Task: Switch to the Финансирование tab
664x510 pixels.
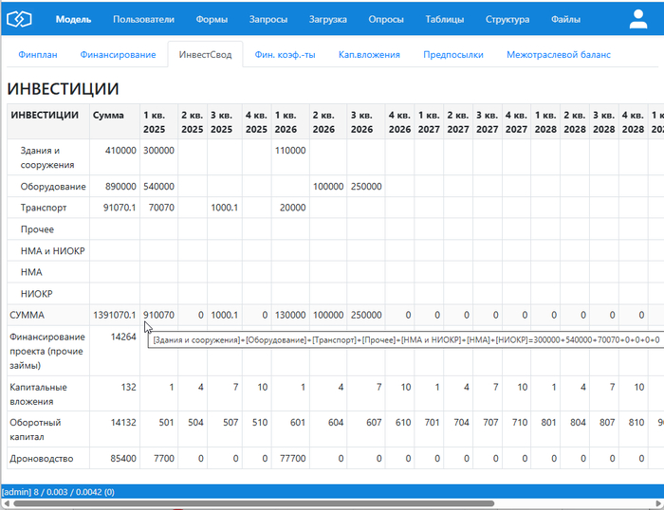Action: [118, 55]
